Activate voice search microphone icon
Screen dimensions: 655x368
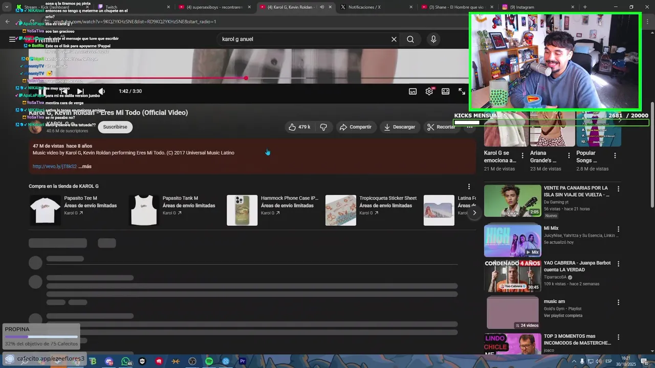[433, 39]
